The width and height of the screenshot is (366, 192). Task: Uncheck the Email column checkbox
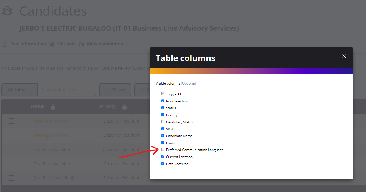(163, 143)
